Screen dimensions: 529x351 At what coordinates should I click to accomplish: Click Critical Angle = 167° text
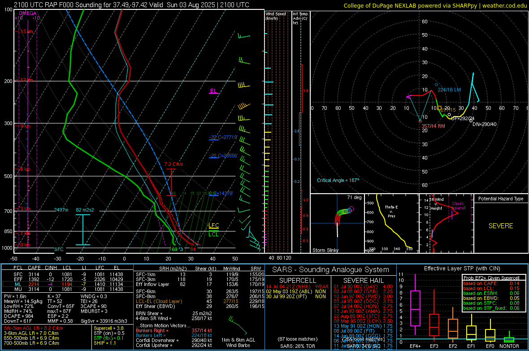338,180
